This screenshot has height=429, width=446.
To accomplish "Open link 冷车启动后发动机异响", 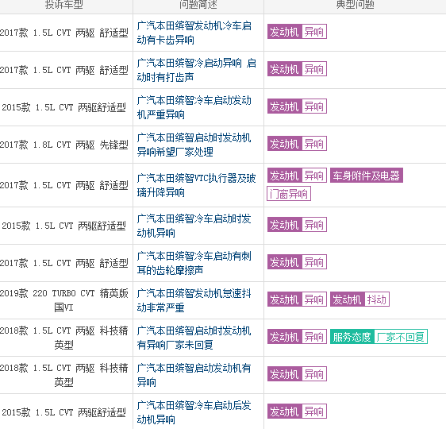I will pos(194,412).
